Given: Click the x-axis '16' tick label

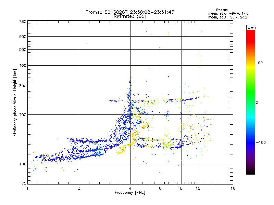Looking at the screenshot, I should pyautogui.click(x=233, y=188).
